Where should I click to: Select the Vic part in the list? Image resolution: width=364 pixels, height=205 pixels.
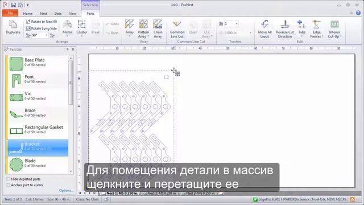click(37, 97)
